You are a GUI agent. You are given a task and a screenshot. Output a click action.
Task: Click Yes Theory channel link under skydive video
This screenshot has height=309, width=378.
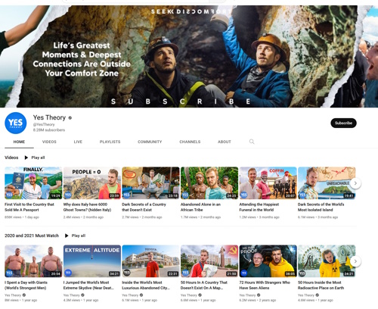(x=72, y=295)
